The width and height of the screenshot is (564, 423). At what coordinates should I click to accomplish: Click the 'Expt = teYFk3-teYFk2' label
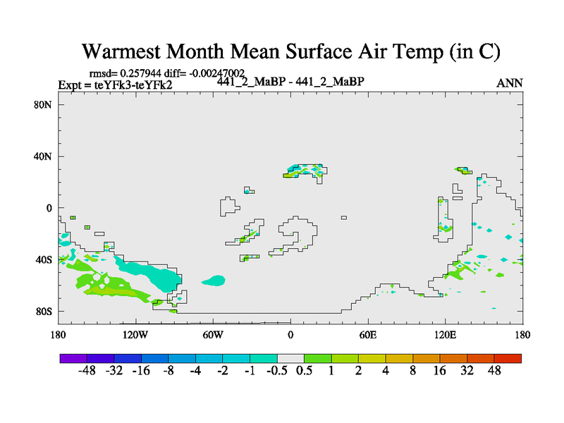pyautogui.click(x=116, y=85)
